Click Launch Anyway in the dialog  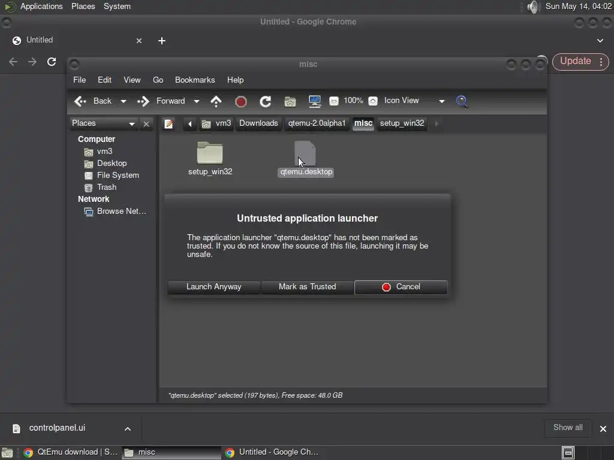pyautogui.click(x=214, y=287)
